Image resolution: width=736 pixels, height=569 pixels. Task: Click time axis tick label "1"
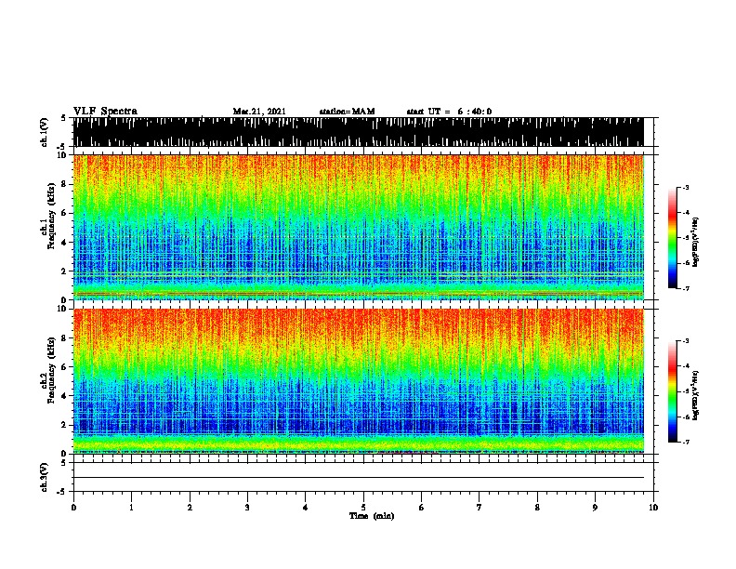(x=132, y=508)
